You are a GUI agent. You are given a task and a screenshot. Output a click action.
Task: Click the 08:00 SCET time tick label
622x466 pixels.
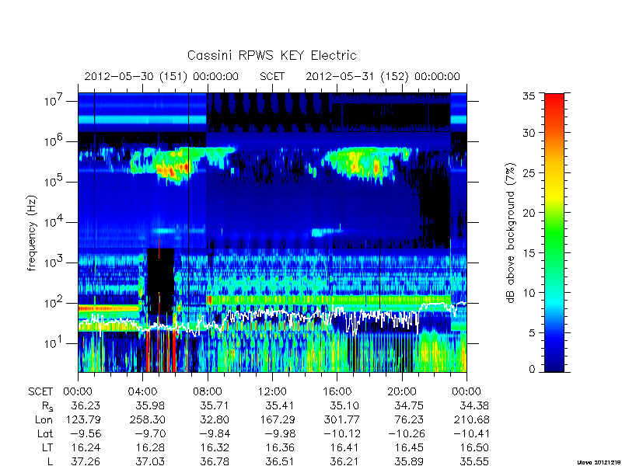point(208,392)
